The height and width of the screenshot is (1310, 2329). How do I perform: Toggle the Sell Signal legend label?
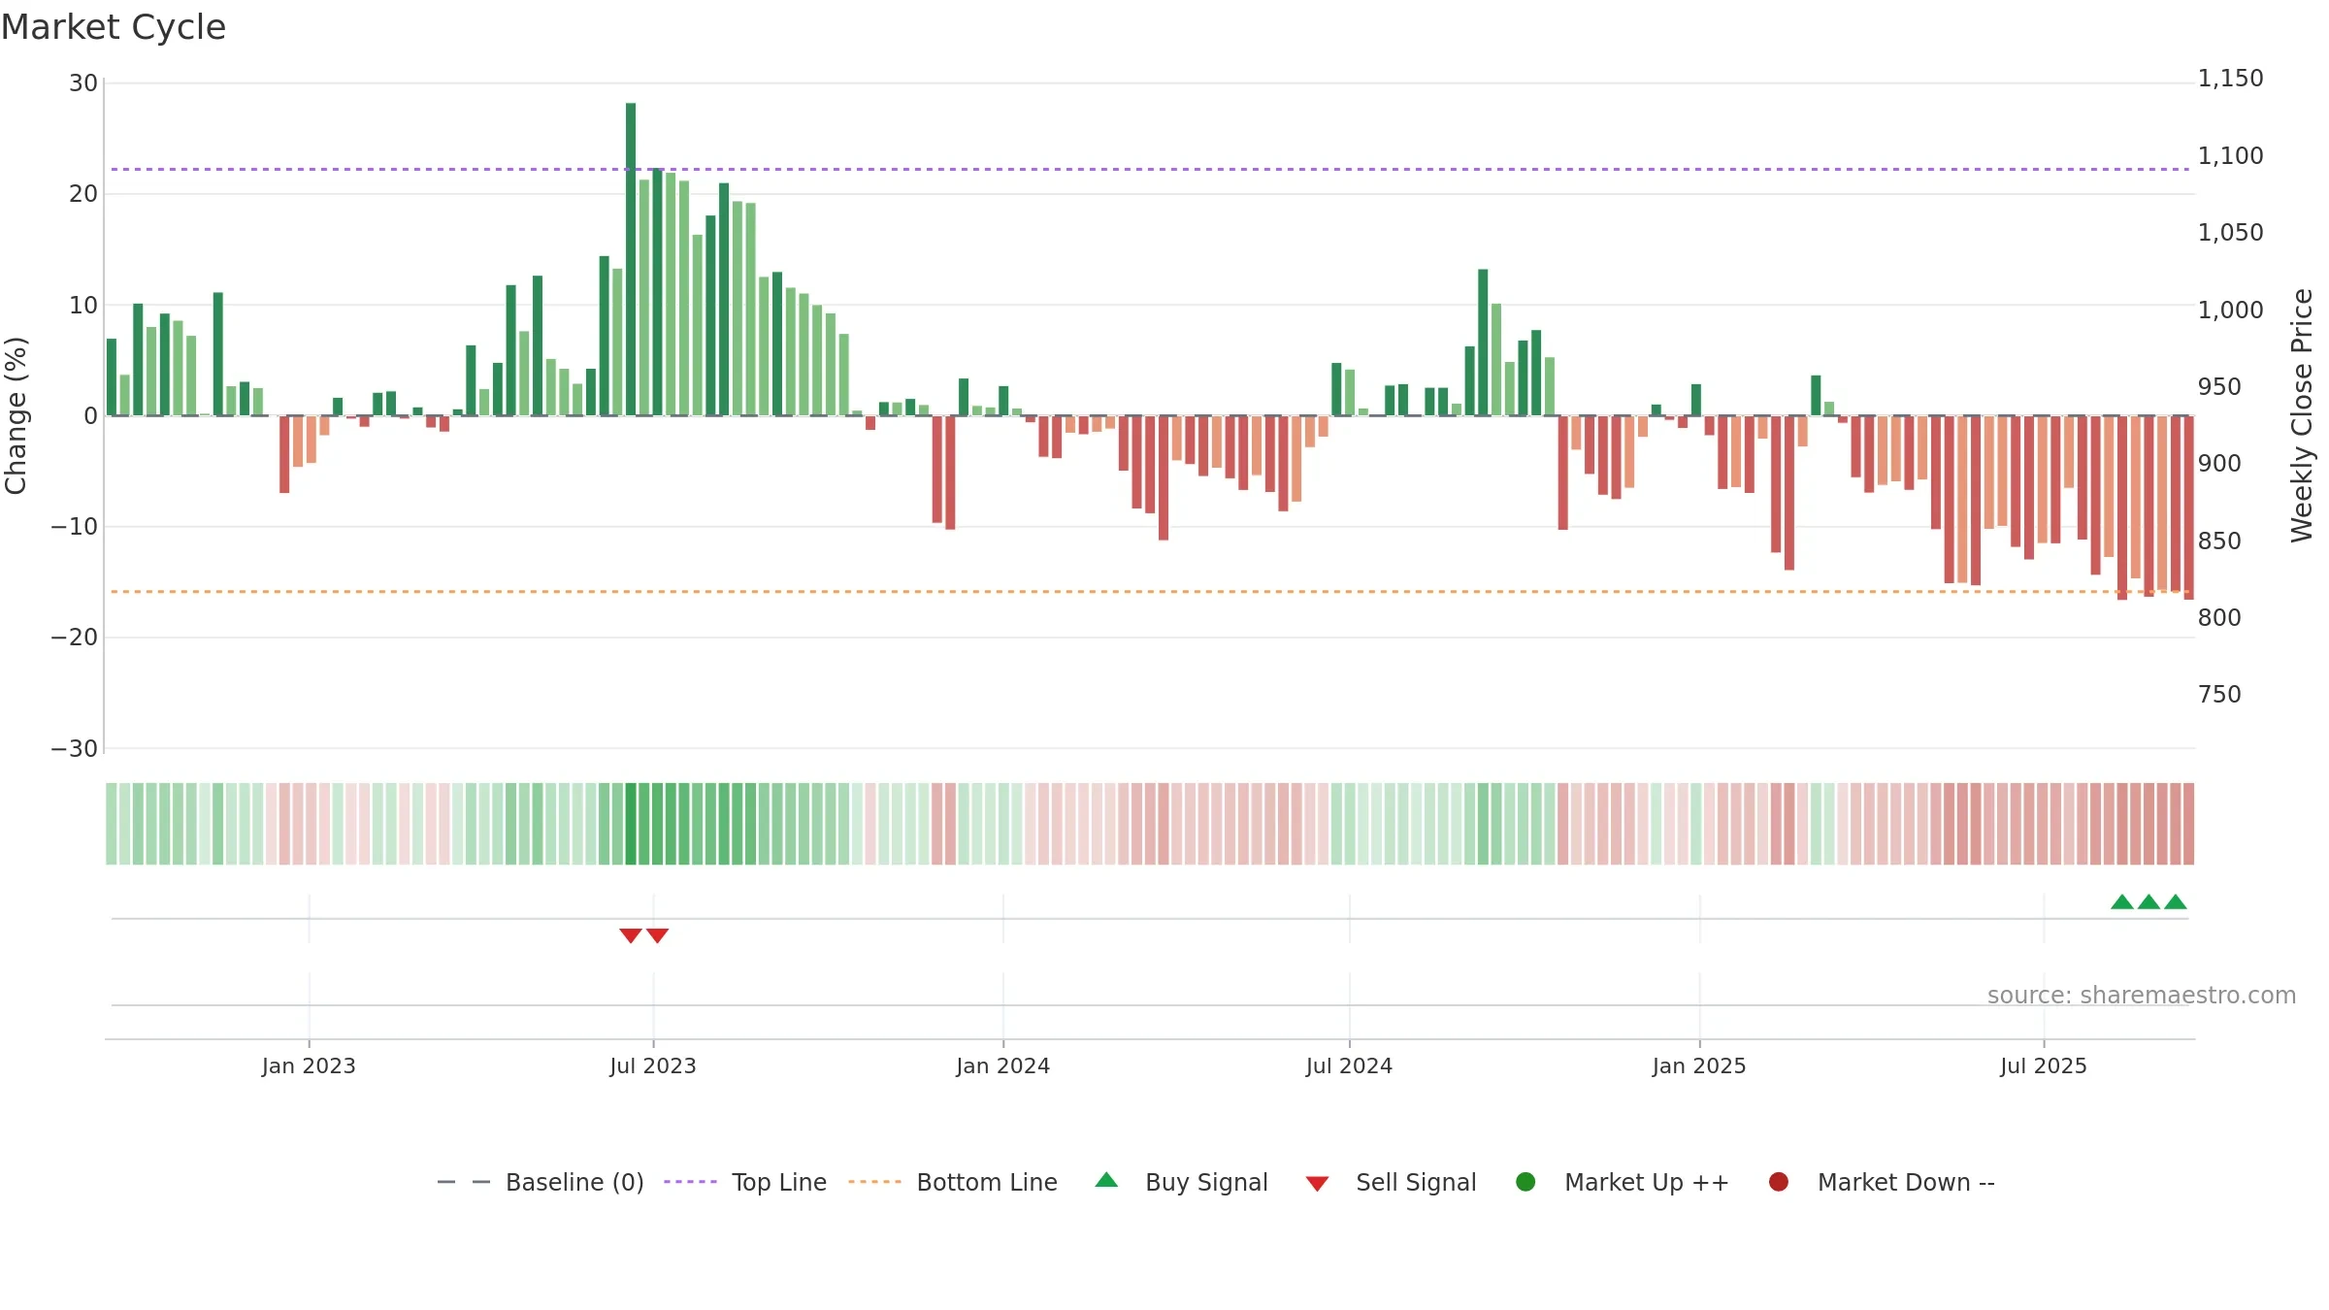[1416, 1182]
